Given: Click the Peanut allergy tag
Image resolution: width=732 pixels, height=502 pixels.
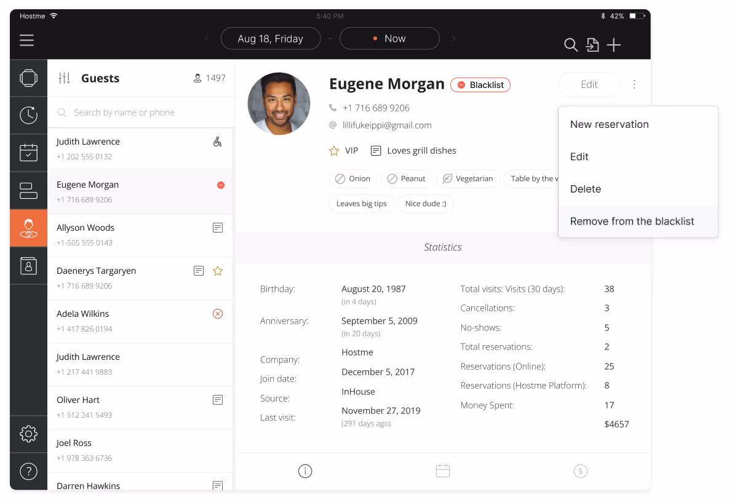Looking at the screenshot, I should click(x=407, y=179).
